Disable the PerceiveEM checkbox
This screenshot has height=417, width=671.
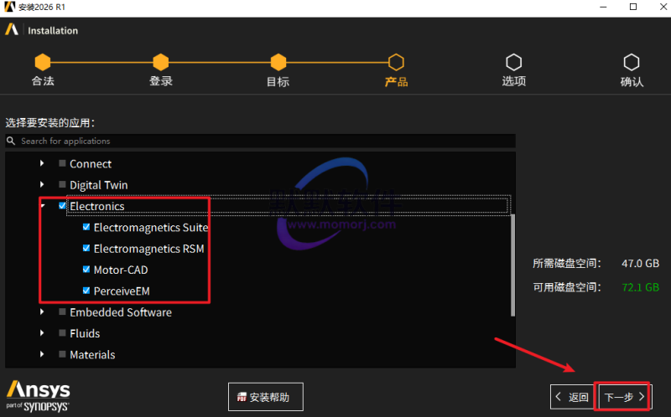click(x=87, y=291)
